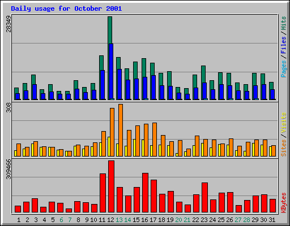Click the blue files bar for day 17
Screen dimensions: 290x226
point(153,88)
